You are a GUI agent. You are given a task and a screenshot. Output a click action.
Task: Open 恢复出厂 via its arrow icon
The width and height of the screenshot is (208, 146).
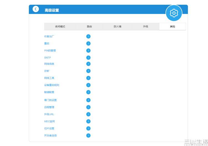(88, 36)
